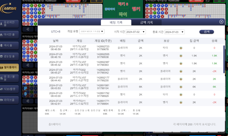The image size is (228, 136).
Task: Click comm button on 바카라G10 table
Action: coord(74,1)
